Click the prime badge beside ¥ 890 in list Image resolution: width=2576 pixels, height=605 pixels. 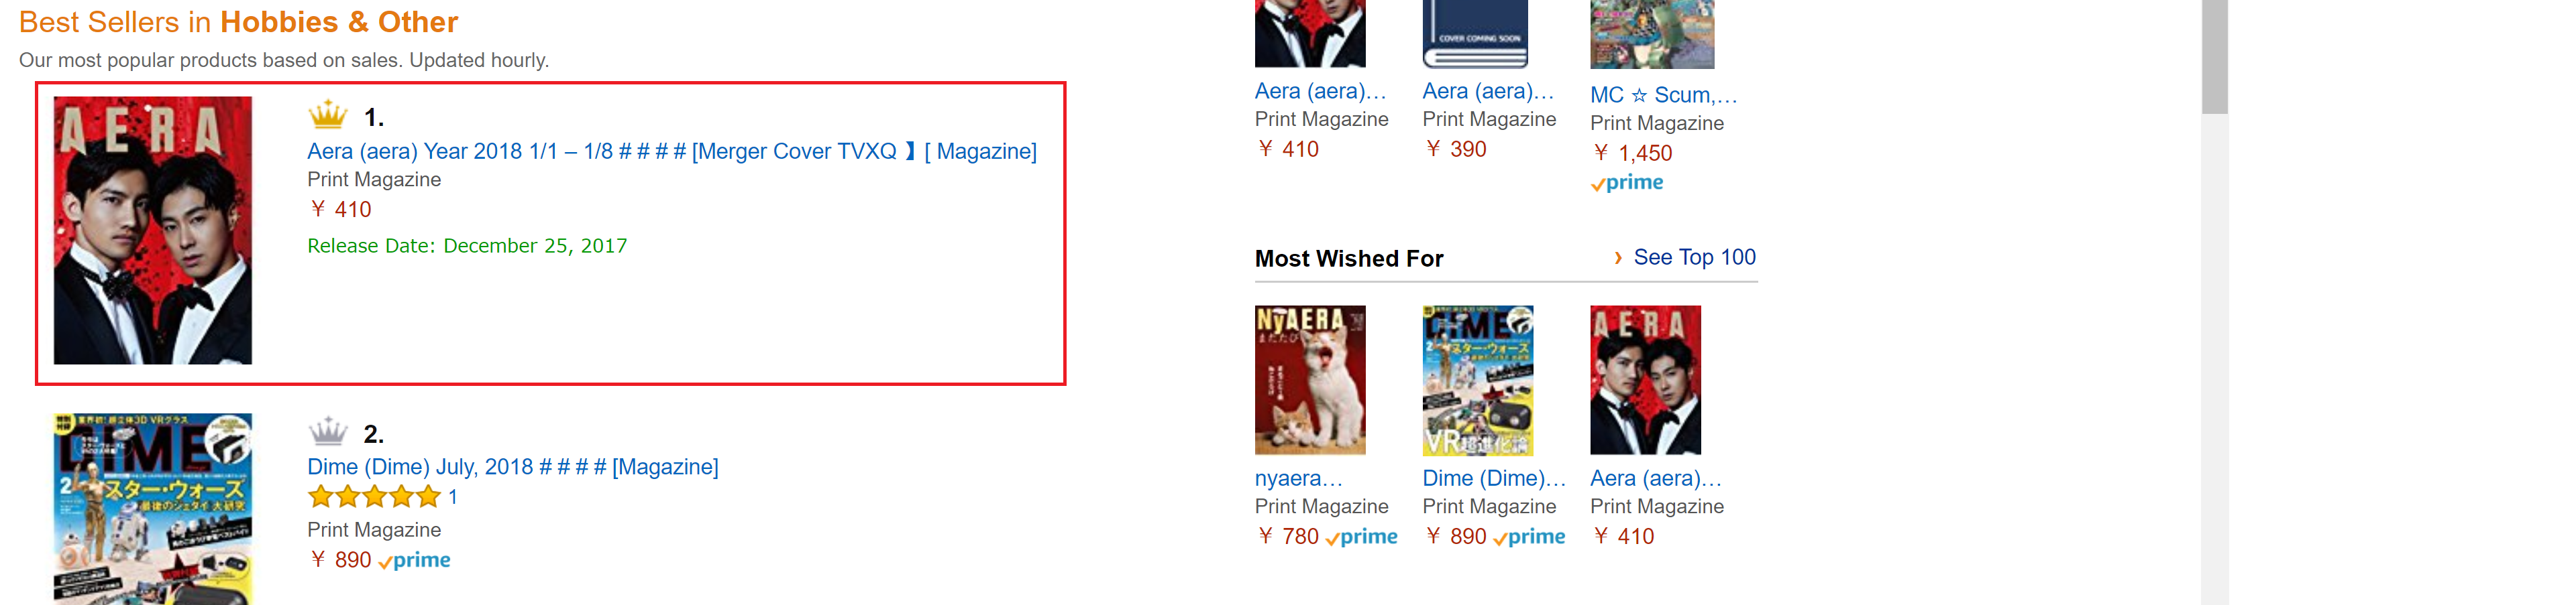(x=415, y=560)
